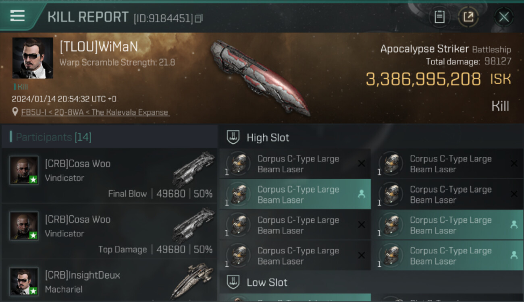Screen dimensions: 524x302
Task: Copy the kill report ID
Action: coord(199,18)
